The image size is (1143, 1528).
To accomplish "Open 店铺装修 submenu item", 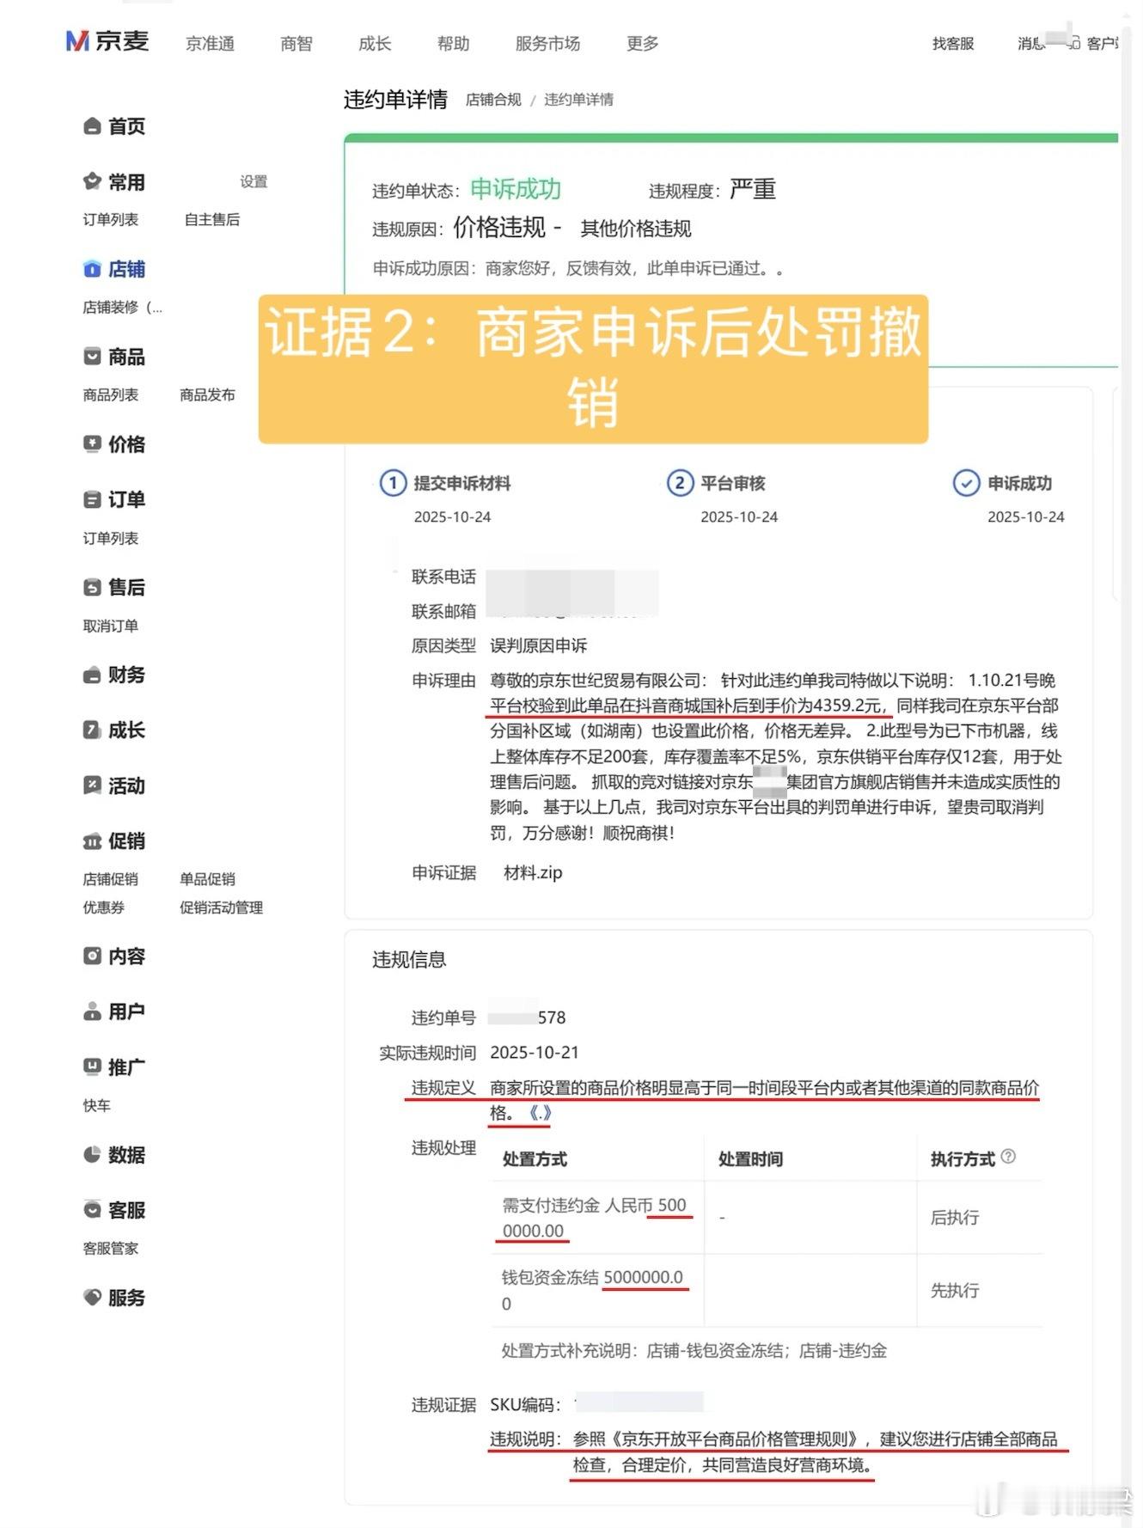I will (x=122, y=307).
